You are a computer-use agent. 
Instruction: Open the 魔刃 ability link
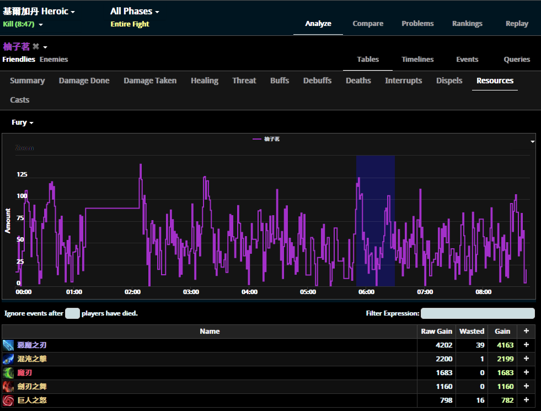(x=24, y=373)
